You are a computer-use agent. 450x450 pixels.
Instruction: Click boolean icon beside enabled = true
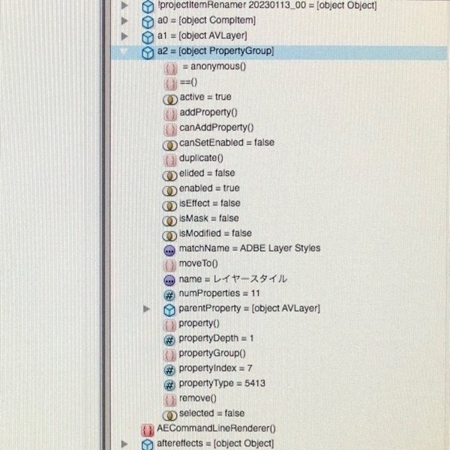[x=170, y=190]
